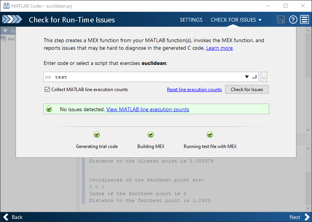Click 'Index of the farthest point is 6' line
The height and width of the screenshot is (222, 312).
(138, 194)
